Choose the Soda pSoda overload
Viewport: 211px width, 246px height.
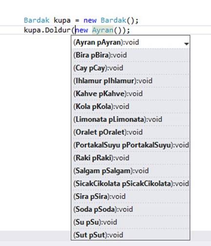coord(131,210)
